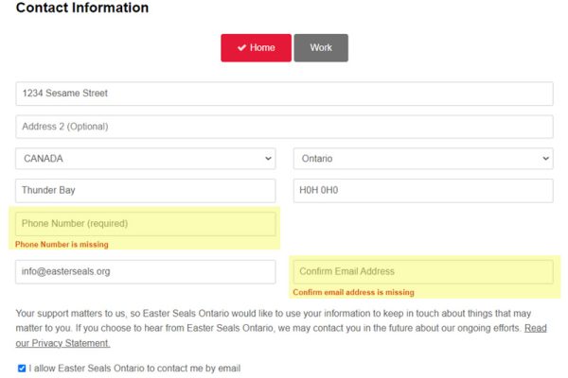Select the Home address type button
This screenshot has height=378, width=568.
pyautogui.click(x=256, y=48)
